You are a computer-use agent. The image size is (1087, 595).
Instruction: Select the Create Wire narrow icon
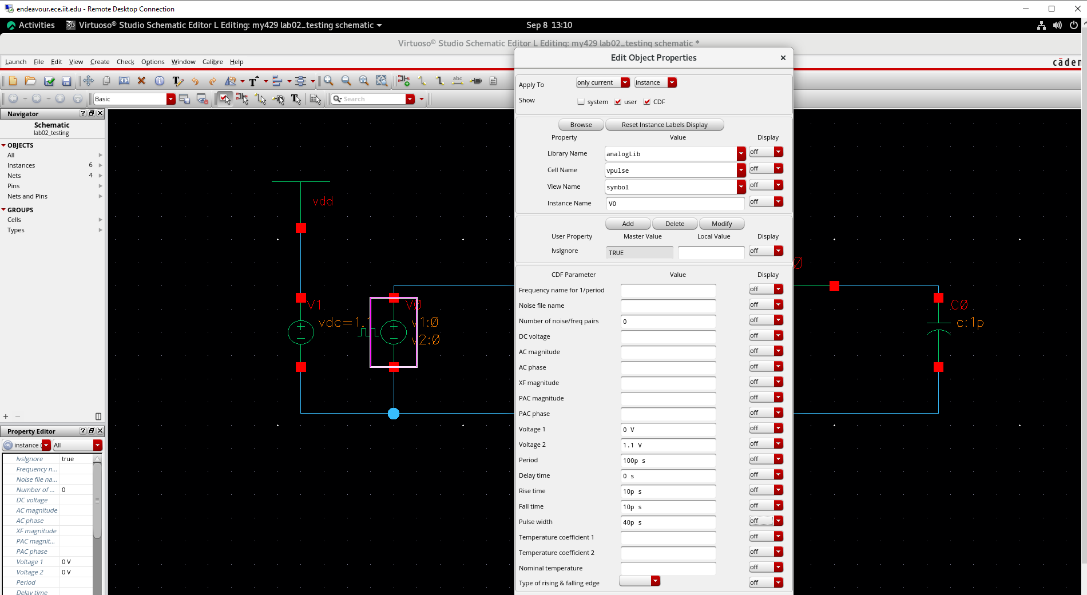pos(422,81)
